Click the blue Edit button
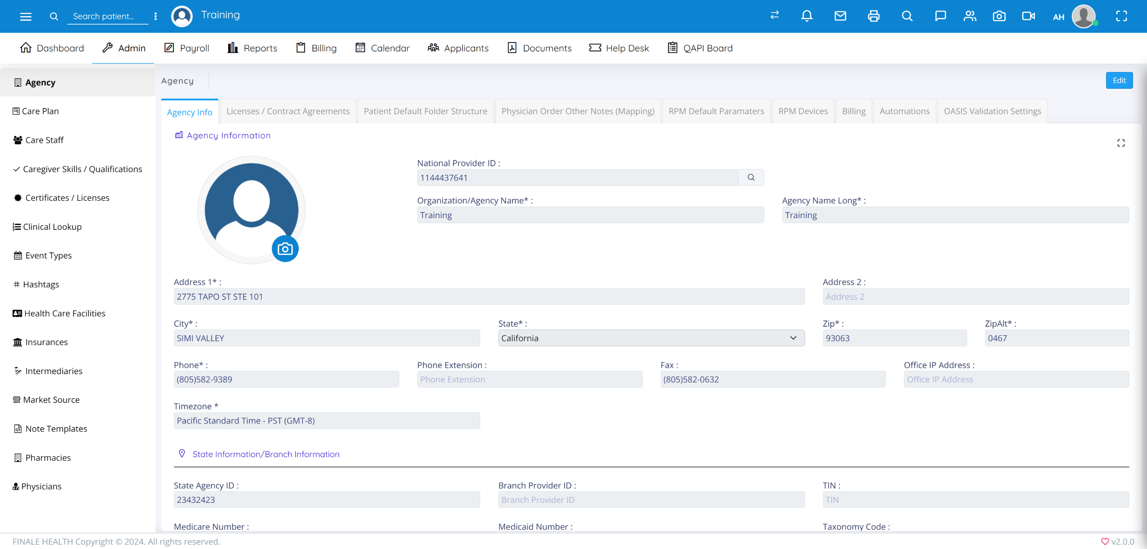 click(x=1119, y=81)
